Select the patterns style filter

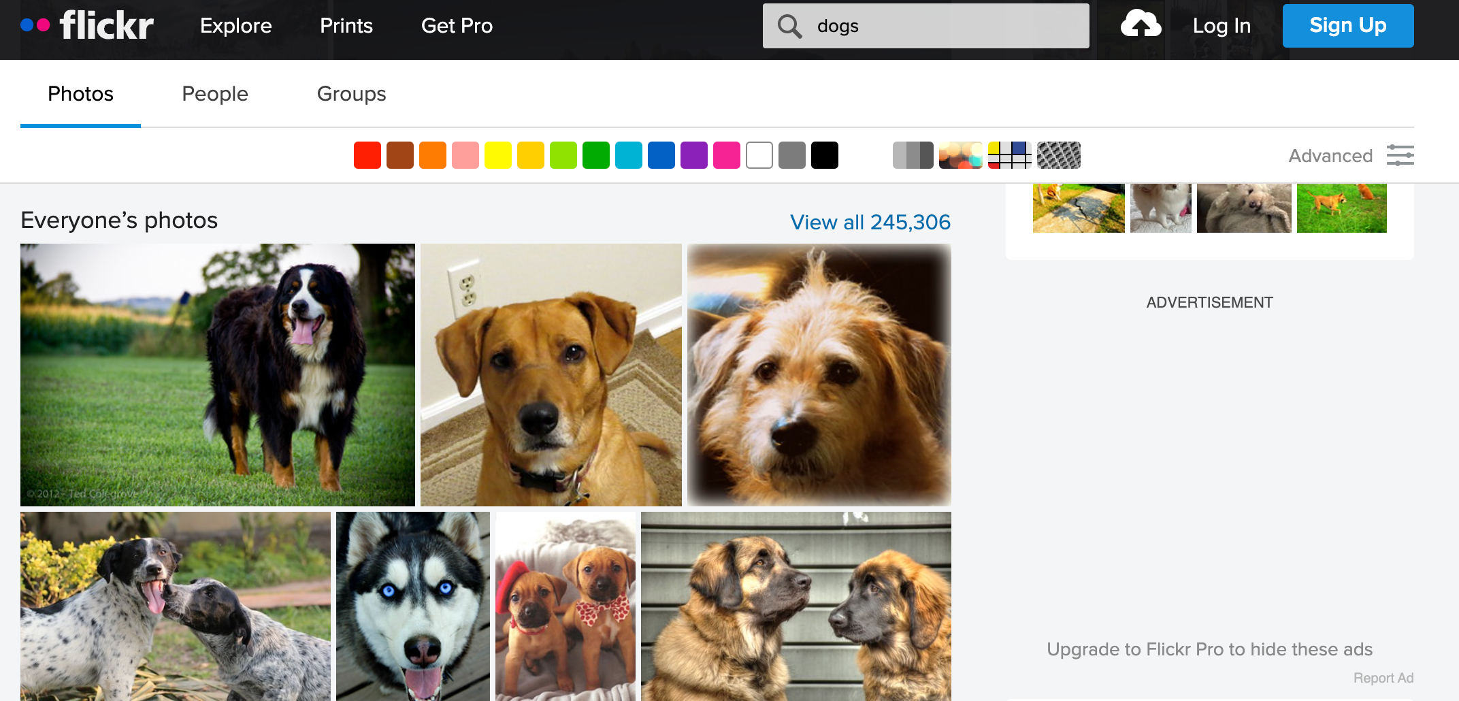1058,155
